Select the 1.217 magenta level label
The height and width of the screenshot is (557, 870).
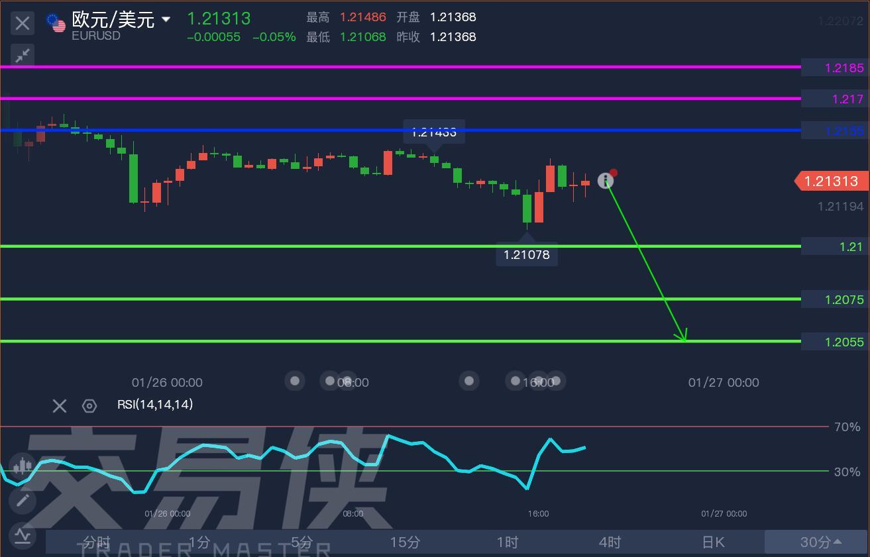tap(835, 99)
